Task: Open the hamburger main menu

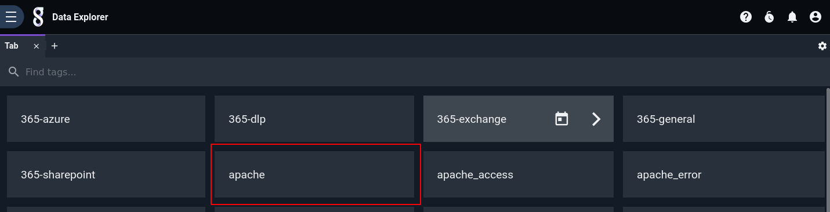Action: (10, 17)
